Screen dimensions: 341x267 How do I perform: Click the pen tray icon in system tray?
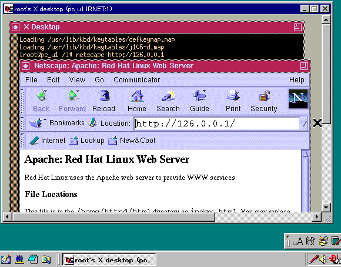point(313,259)
